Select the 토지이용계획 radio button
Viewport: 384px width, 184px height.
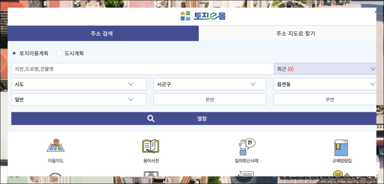coord(14,53)
